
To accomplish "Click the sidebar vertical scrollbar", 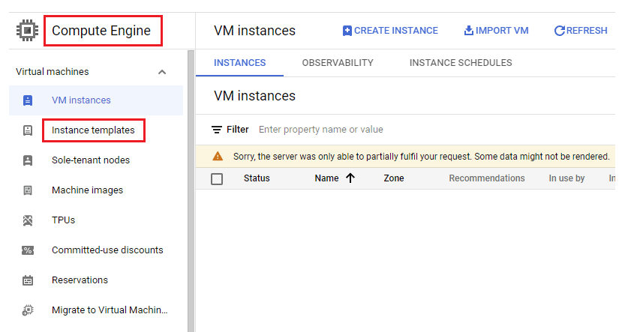I will pos(191,191).
